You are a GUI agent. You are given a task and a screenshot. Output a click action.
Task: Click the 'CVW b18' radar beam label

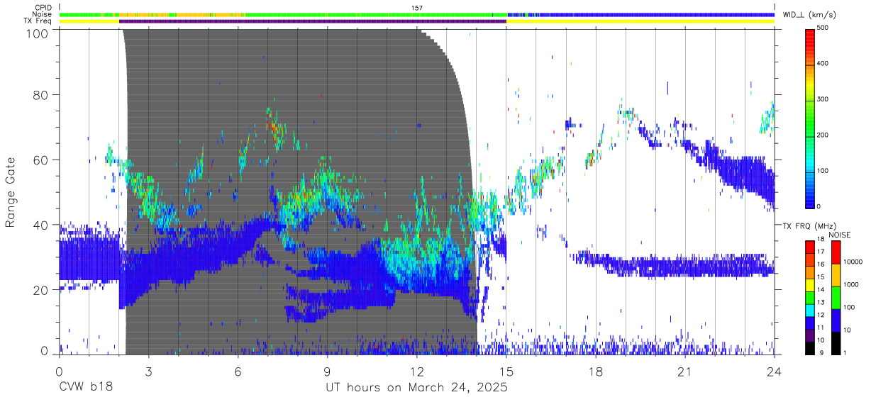coord(85,388)
